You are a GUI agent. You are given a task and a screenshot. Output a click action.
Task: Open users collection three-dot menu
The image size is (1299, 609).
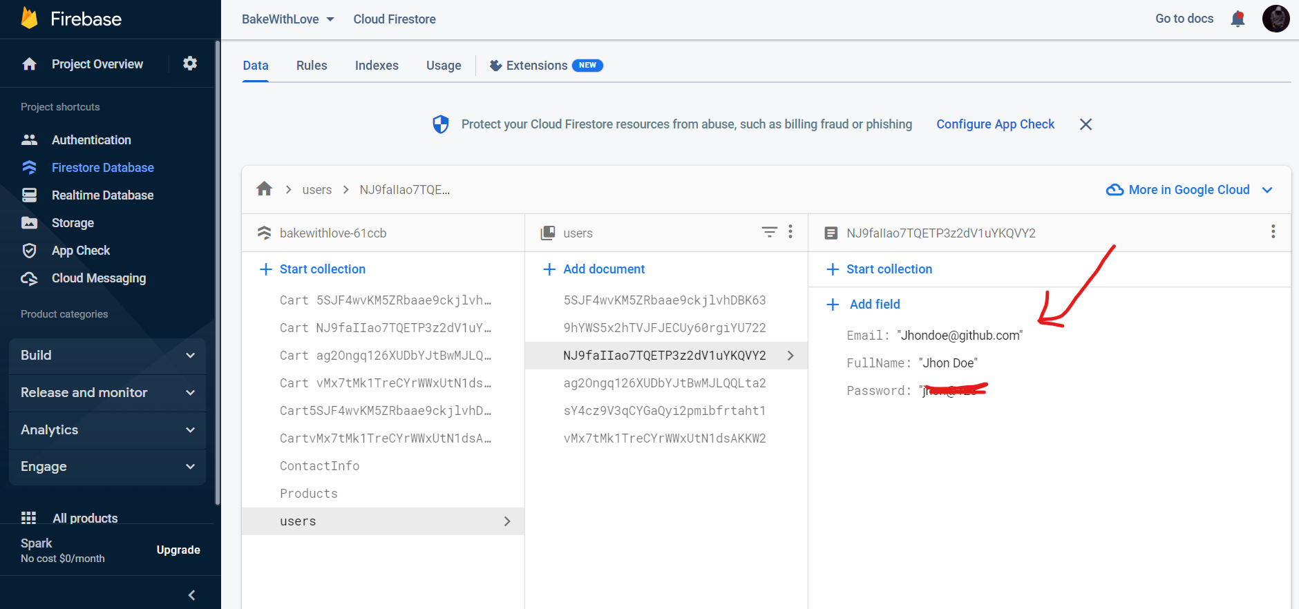point(790,231)
